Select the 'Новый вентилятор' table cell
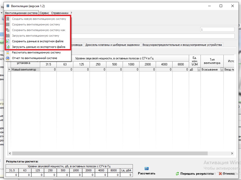 [x=25, y=70]
